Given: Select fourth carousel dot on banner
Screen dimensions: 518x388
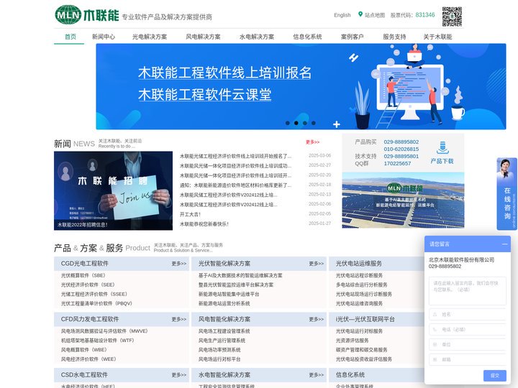Looking at the screenshot, I should click(x=314, y=123).
